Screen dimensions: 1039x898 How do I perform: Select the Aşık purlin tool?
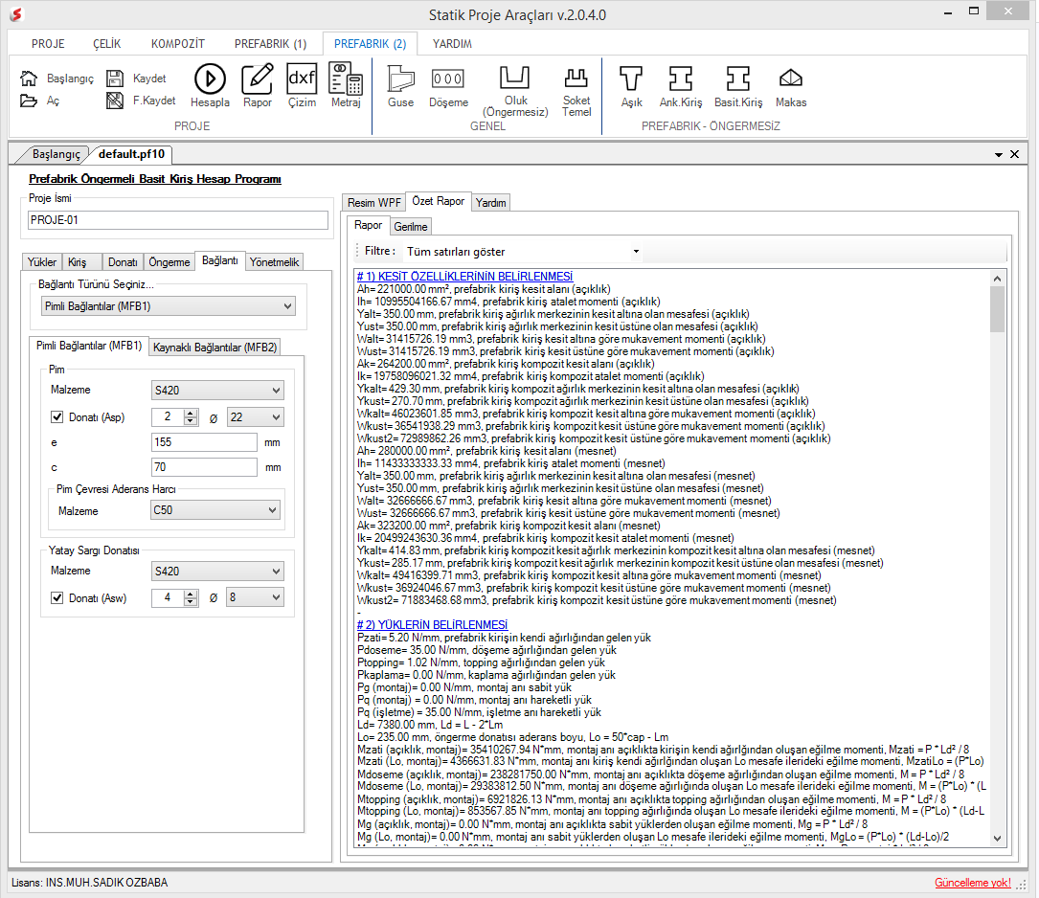click(x=631, y=79)
